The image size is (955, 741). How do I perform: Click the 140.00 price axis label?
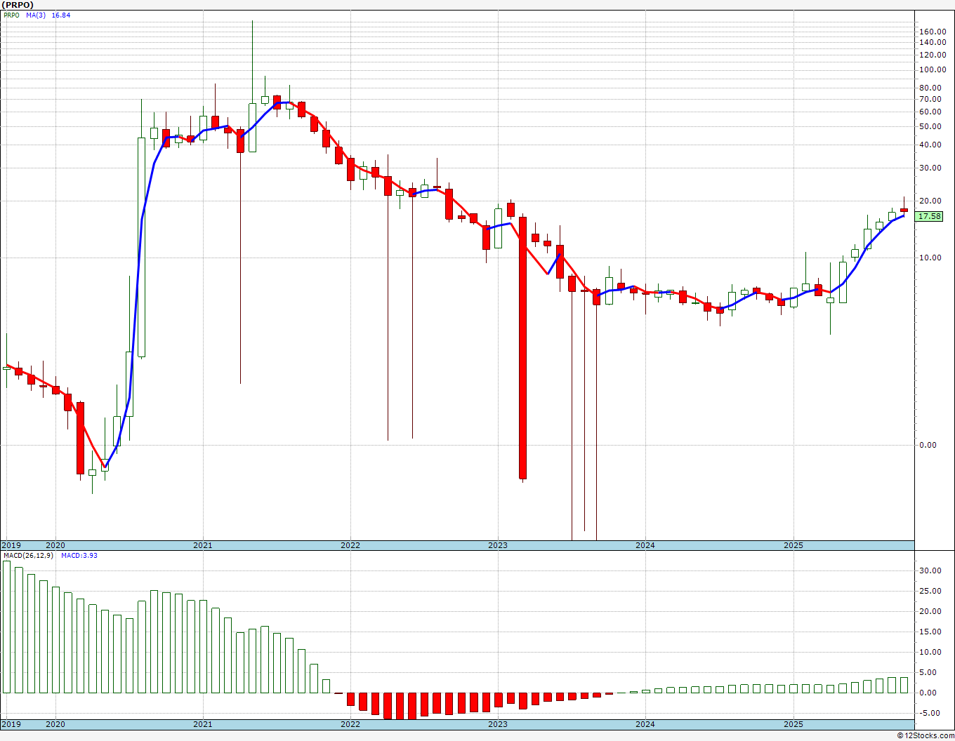[933, 42]
